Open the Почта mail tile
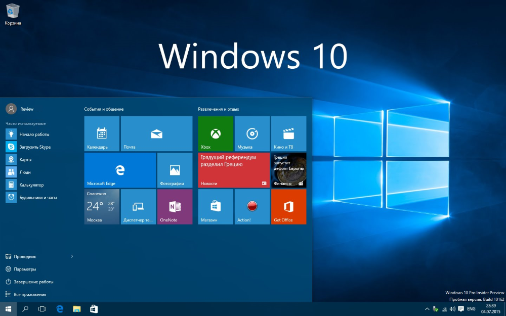 point(156,133)
